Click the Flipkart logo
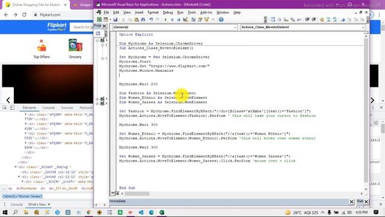The image size is (385, 217). (x=57, y=27)
